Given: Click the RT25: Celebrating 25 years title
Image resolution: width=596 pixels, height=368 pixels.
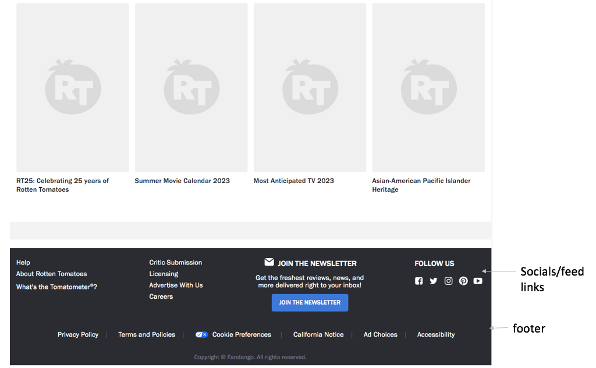Looking at the screenshot, I should click(62, 185).
